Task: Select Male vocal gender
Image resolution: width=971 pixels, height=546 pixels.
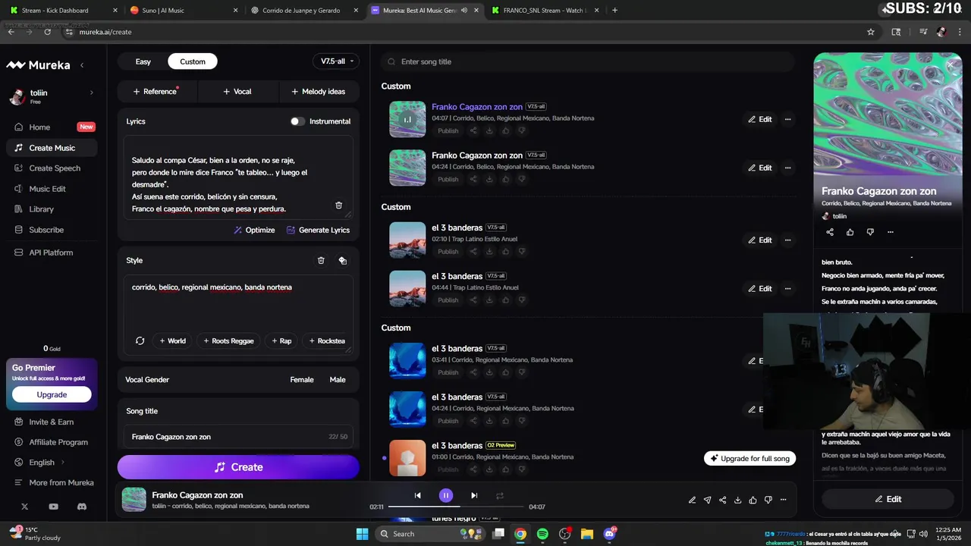Action: (338, 380)
